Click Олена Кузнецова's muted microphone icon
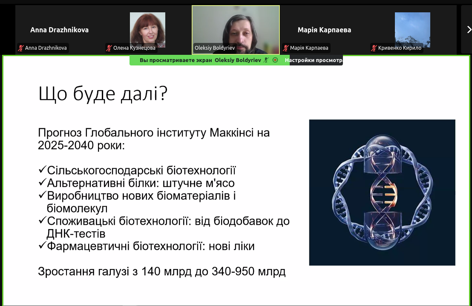Image resolution: width=472 pixels, height=306 pixels. click(109, 48)
